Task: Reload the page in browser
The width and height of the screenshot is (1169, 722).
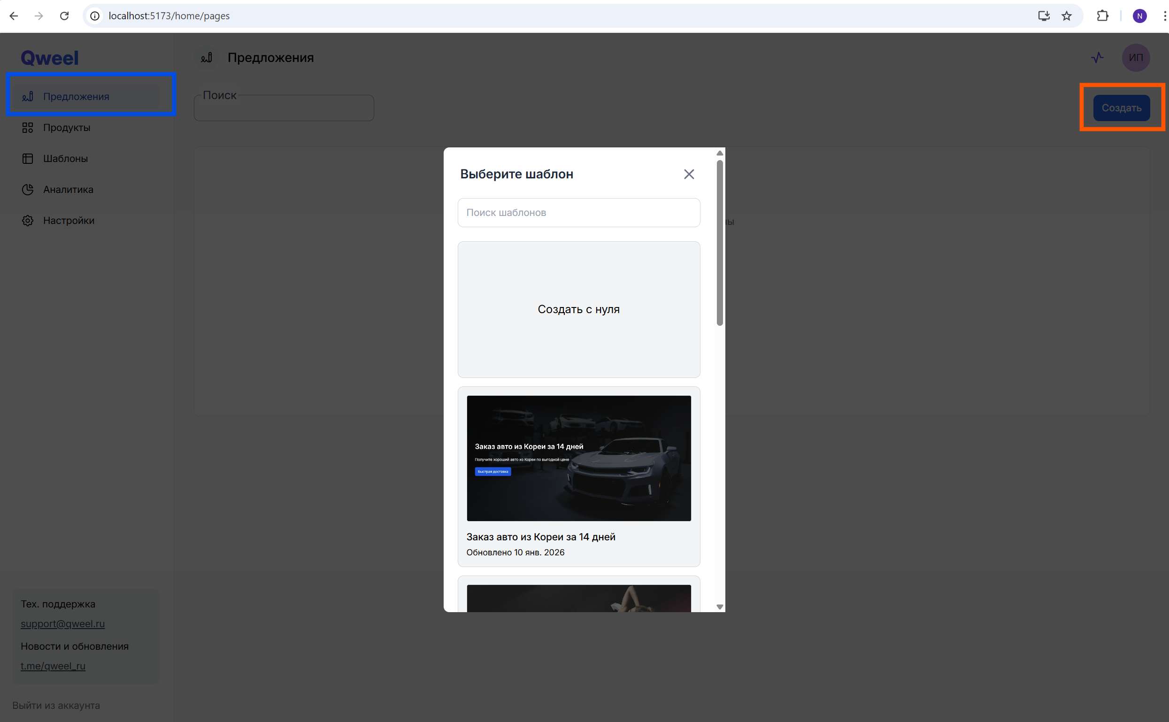Action: (x=64, y=16)
